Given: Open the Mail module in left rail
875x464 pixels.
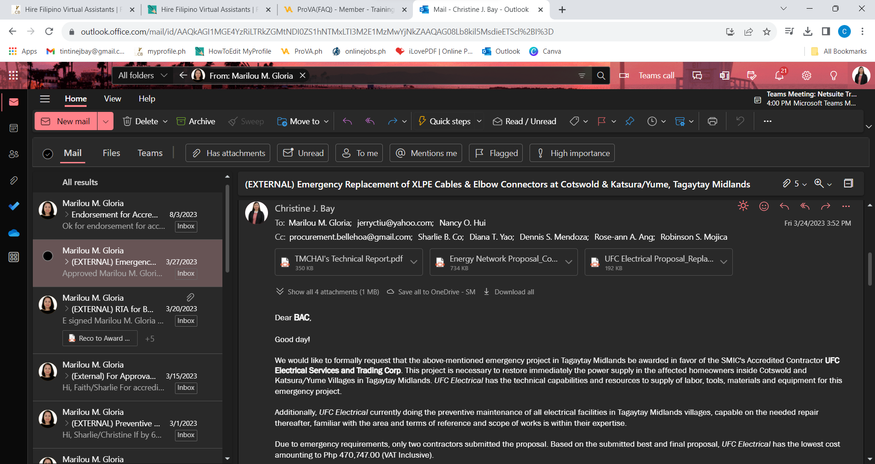Looking at the screenshot, I should pyautogui.click(x=14, y=102).
